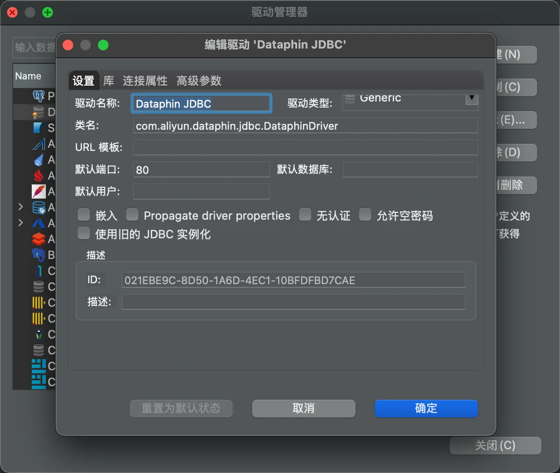Click the (D) delete button in driver manager
The height and width of the screenshot is (473, 560).
click(x=516, y=153)
